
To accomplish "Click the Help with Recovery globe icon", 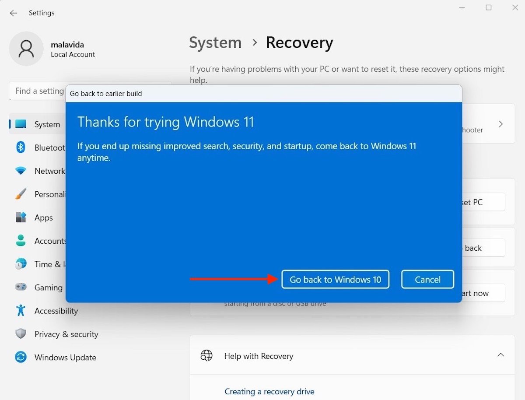I will click(x=206, y=356).
